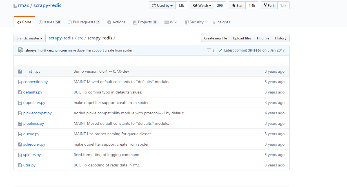View the 296 watchers count
The image size is (347, 187).
click(x=220, y=5)
